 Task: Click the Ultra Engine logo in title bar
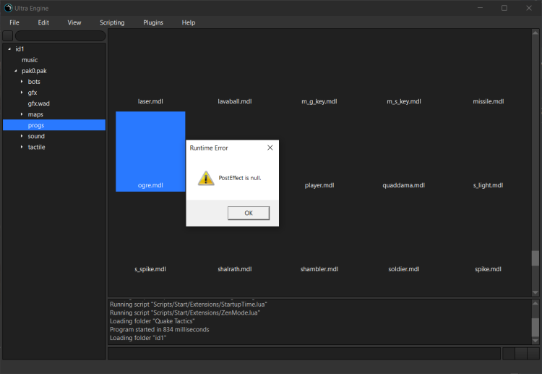point(7,8)
